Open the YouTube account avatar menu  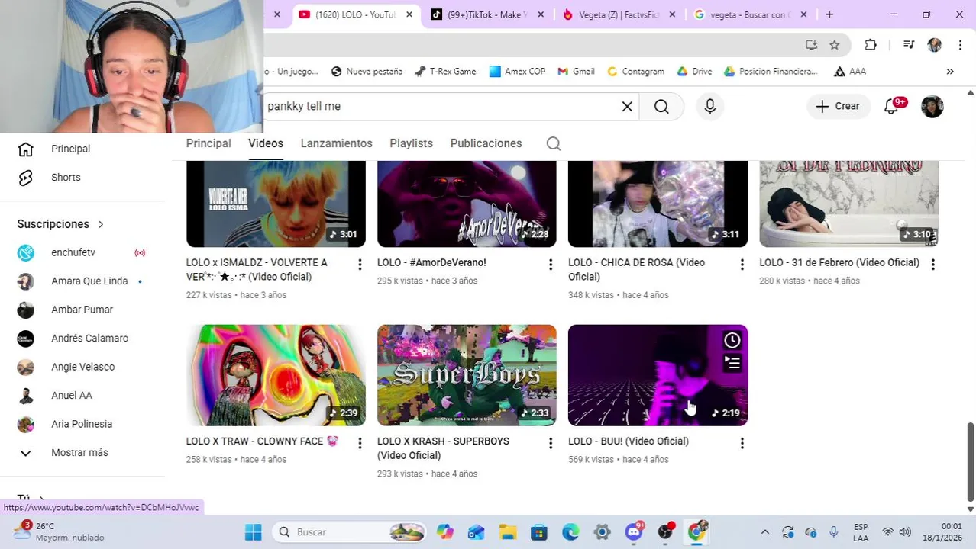[x=932, y=107]
